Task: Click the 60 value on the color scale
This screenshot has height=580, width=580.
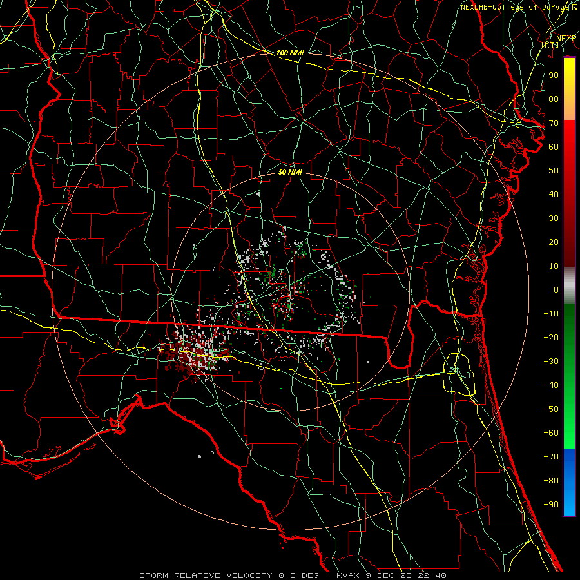Action: point(554,147)
